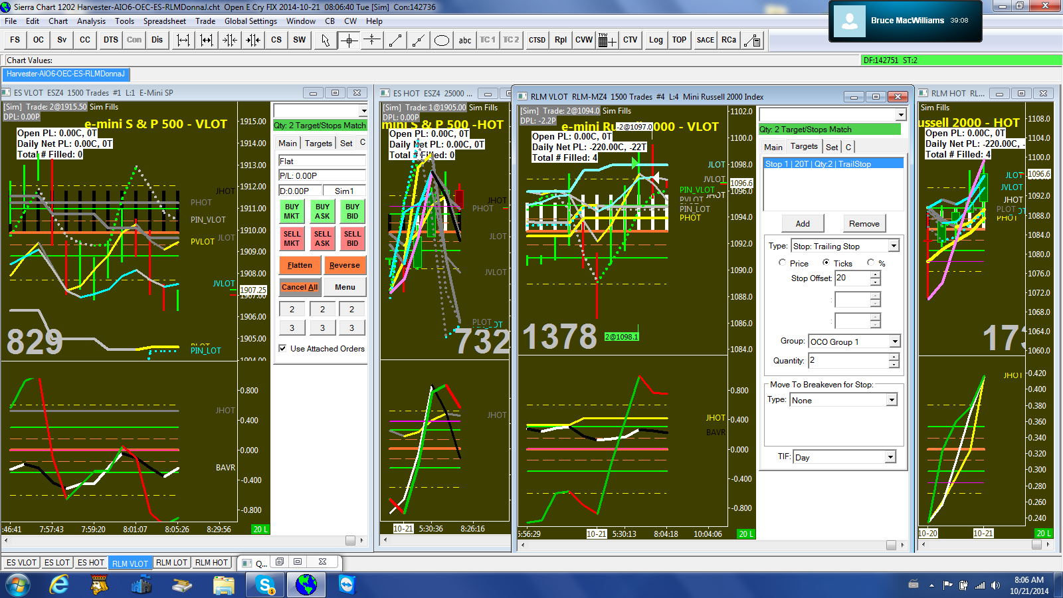Expand the TIF Day dropdown
This screenshot has width=1063, height=598.
[890, 457]
